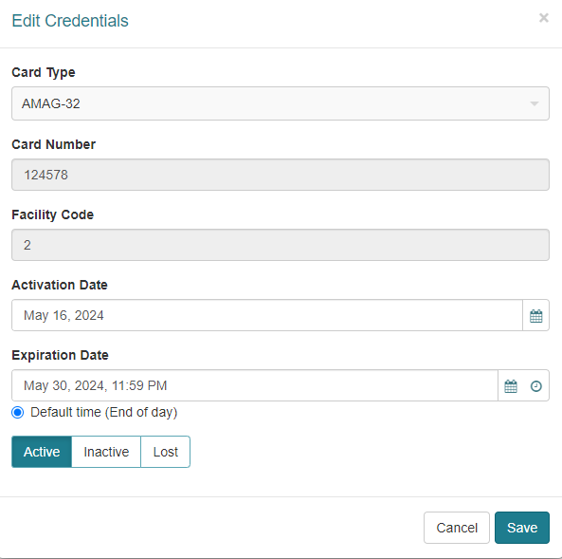Open the Expiration Date time clock picker
Image resolution: width=562 pixels, height=559 pixels.
point(535,386)
